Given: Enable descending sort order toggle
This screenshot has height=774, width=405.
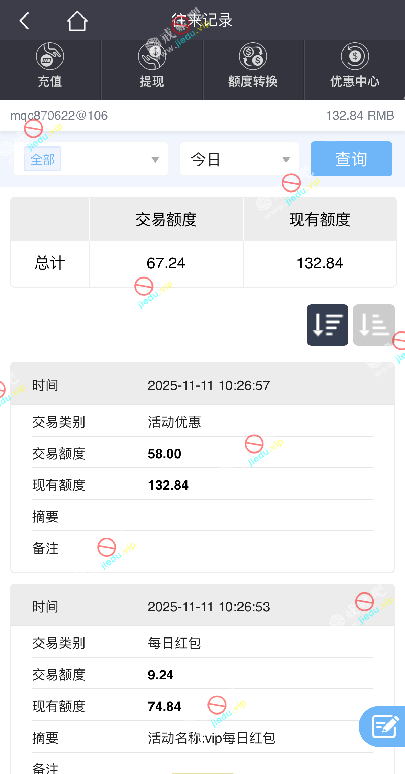Looking at the screenshot, I should coord(327,325).
